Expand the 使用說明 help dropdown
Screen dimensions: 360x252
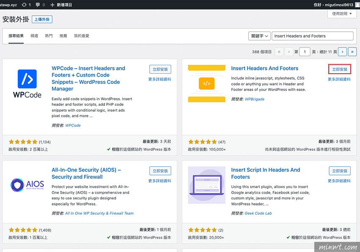point(342,14)
